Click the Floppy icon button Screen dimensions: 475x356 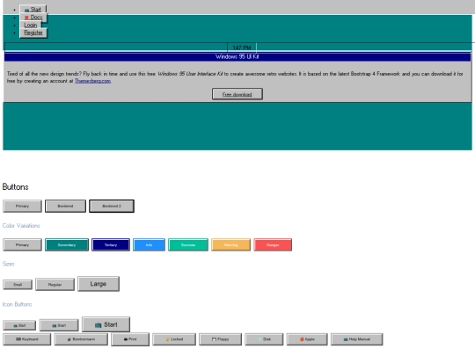pos(220,339)
